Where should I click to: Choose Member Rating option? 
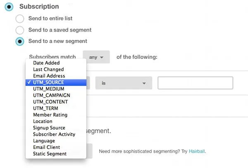click(50, 115)
